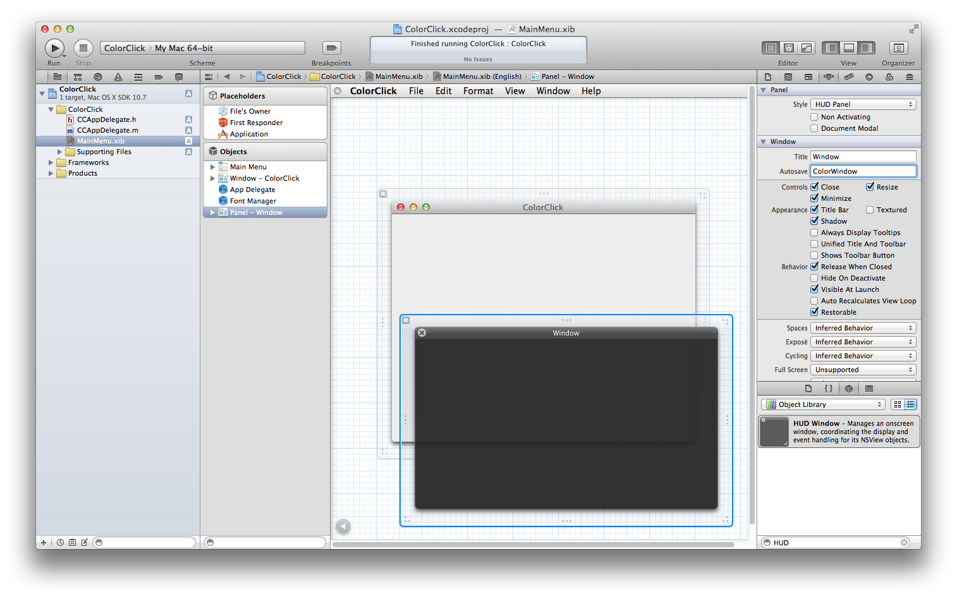Open the Object Library selector dropdown
The height and width of the screenshot is (599, 957).
(x=822, y=404)
